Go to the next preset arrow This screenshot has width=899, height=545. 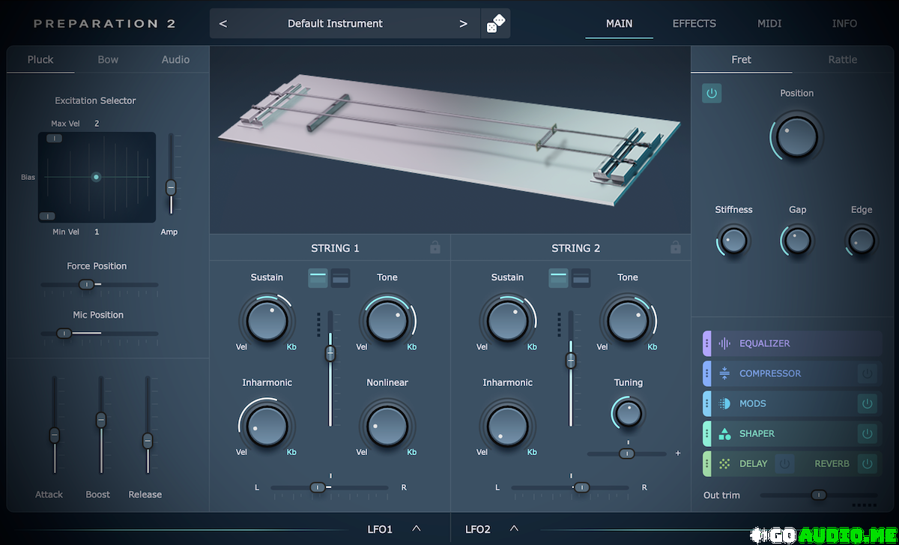pos(463,23)
